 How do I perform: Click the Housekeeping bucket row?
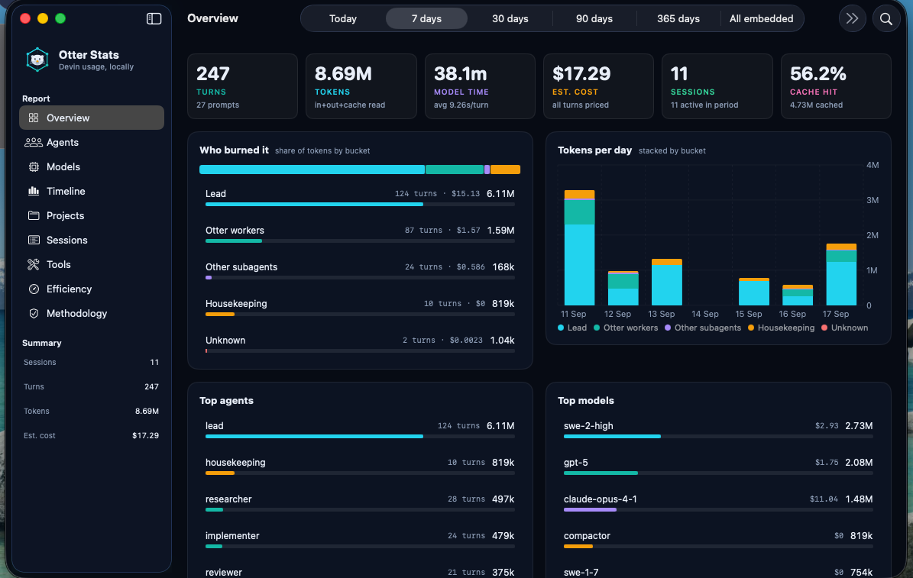point(360,307)
